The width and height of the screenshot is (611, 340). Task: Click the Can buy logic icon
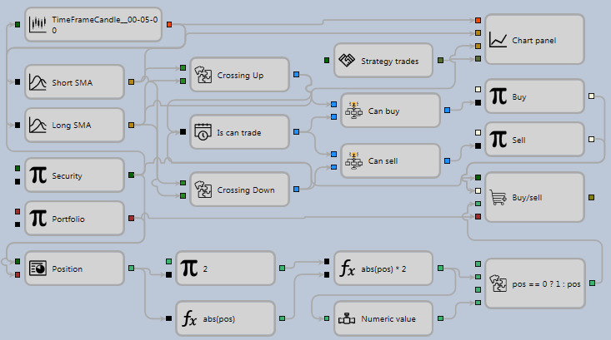click(x=353, y=111)
